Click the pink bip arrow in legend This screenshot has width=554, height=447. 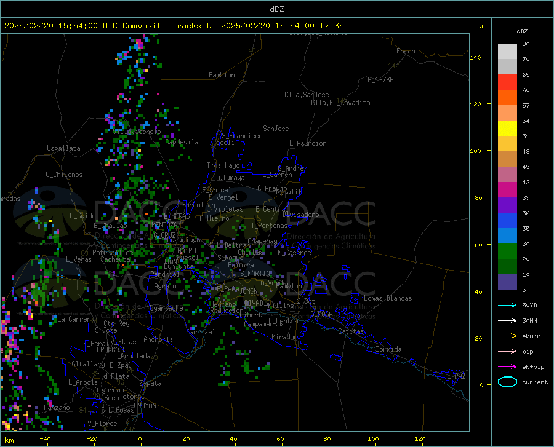[507, 352]
